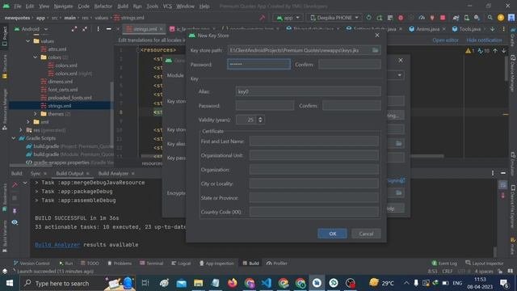Click Cancel in New Key Store dialog
Image resolution: width=517 pixels, height=291 pixels.
(x=366, y=234)
